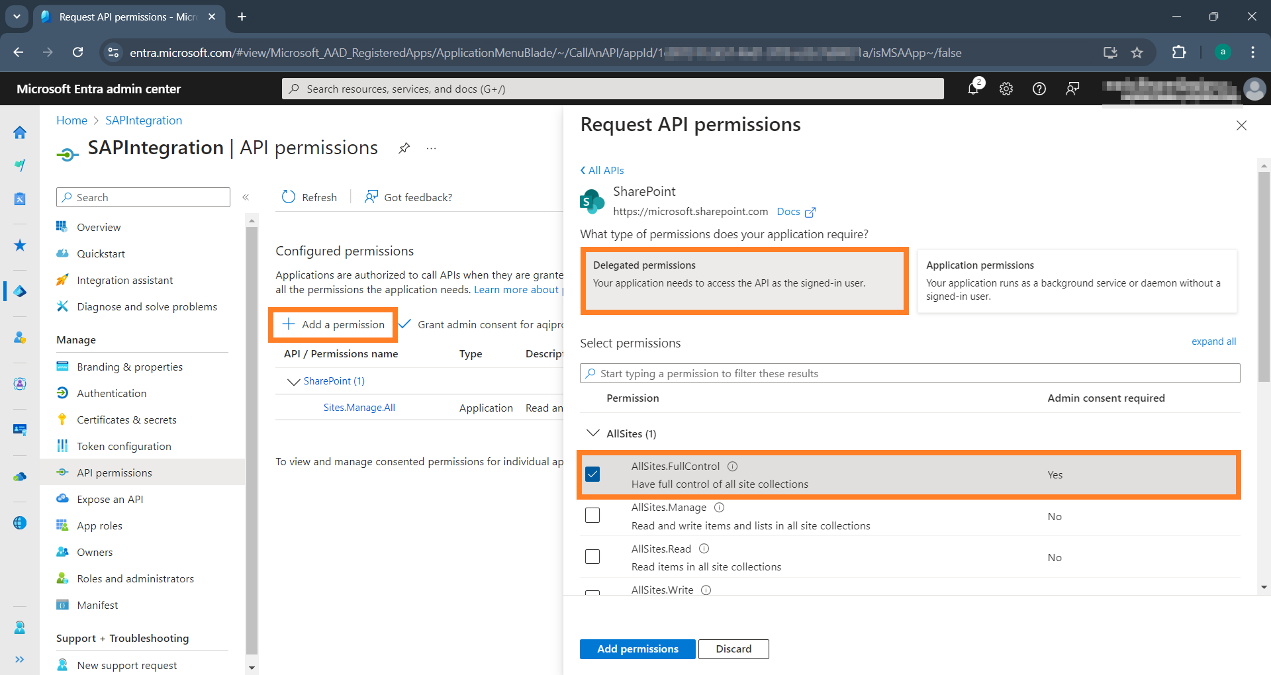Image resolution: width=1271 pixels, height=675 pixels.
Task: Open the help question mark icon
Action: 1039,89
